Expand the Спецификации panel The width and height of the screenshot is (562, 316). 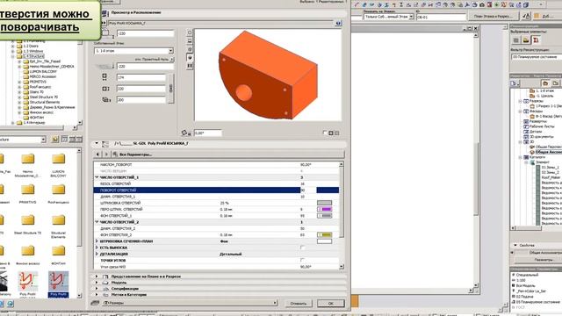(x=97, y=289)
